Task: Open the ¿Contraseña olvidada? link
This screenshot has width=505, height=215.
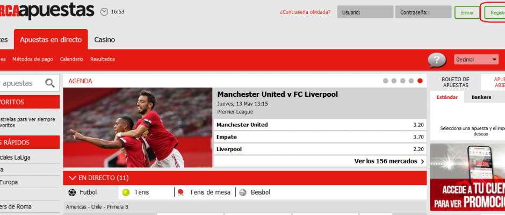Action: (305, 12)
